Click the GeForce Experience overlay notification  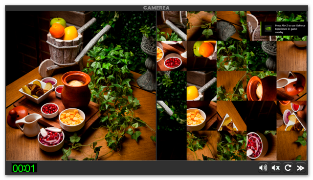pyautogui.click(x=284, y=29)
